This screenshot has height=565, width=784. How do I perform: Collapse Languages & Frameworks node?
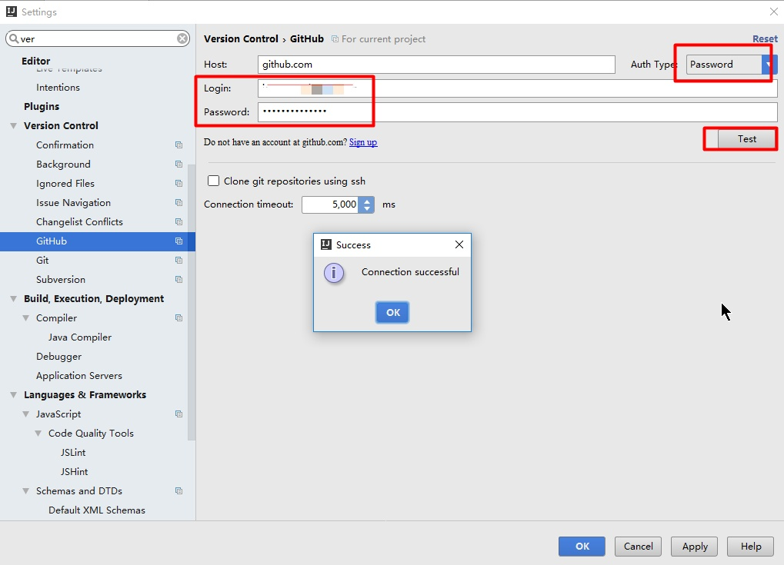pyautogui.click(x=14, y=394)
